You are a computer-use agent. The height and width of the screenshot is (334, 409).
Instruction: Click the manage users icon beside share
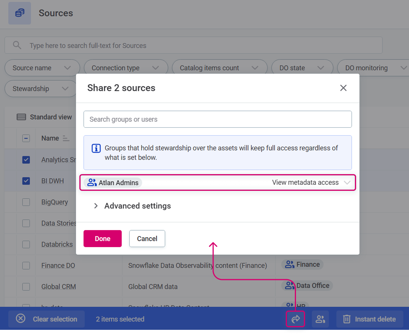pyautogui.click(x=320, y=319)
